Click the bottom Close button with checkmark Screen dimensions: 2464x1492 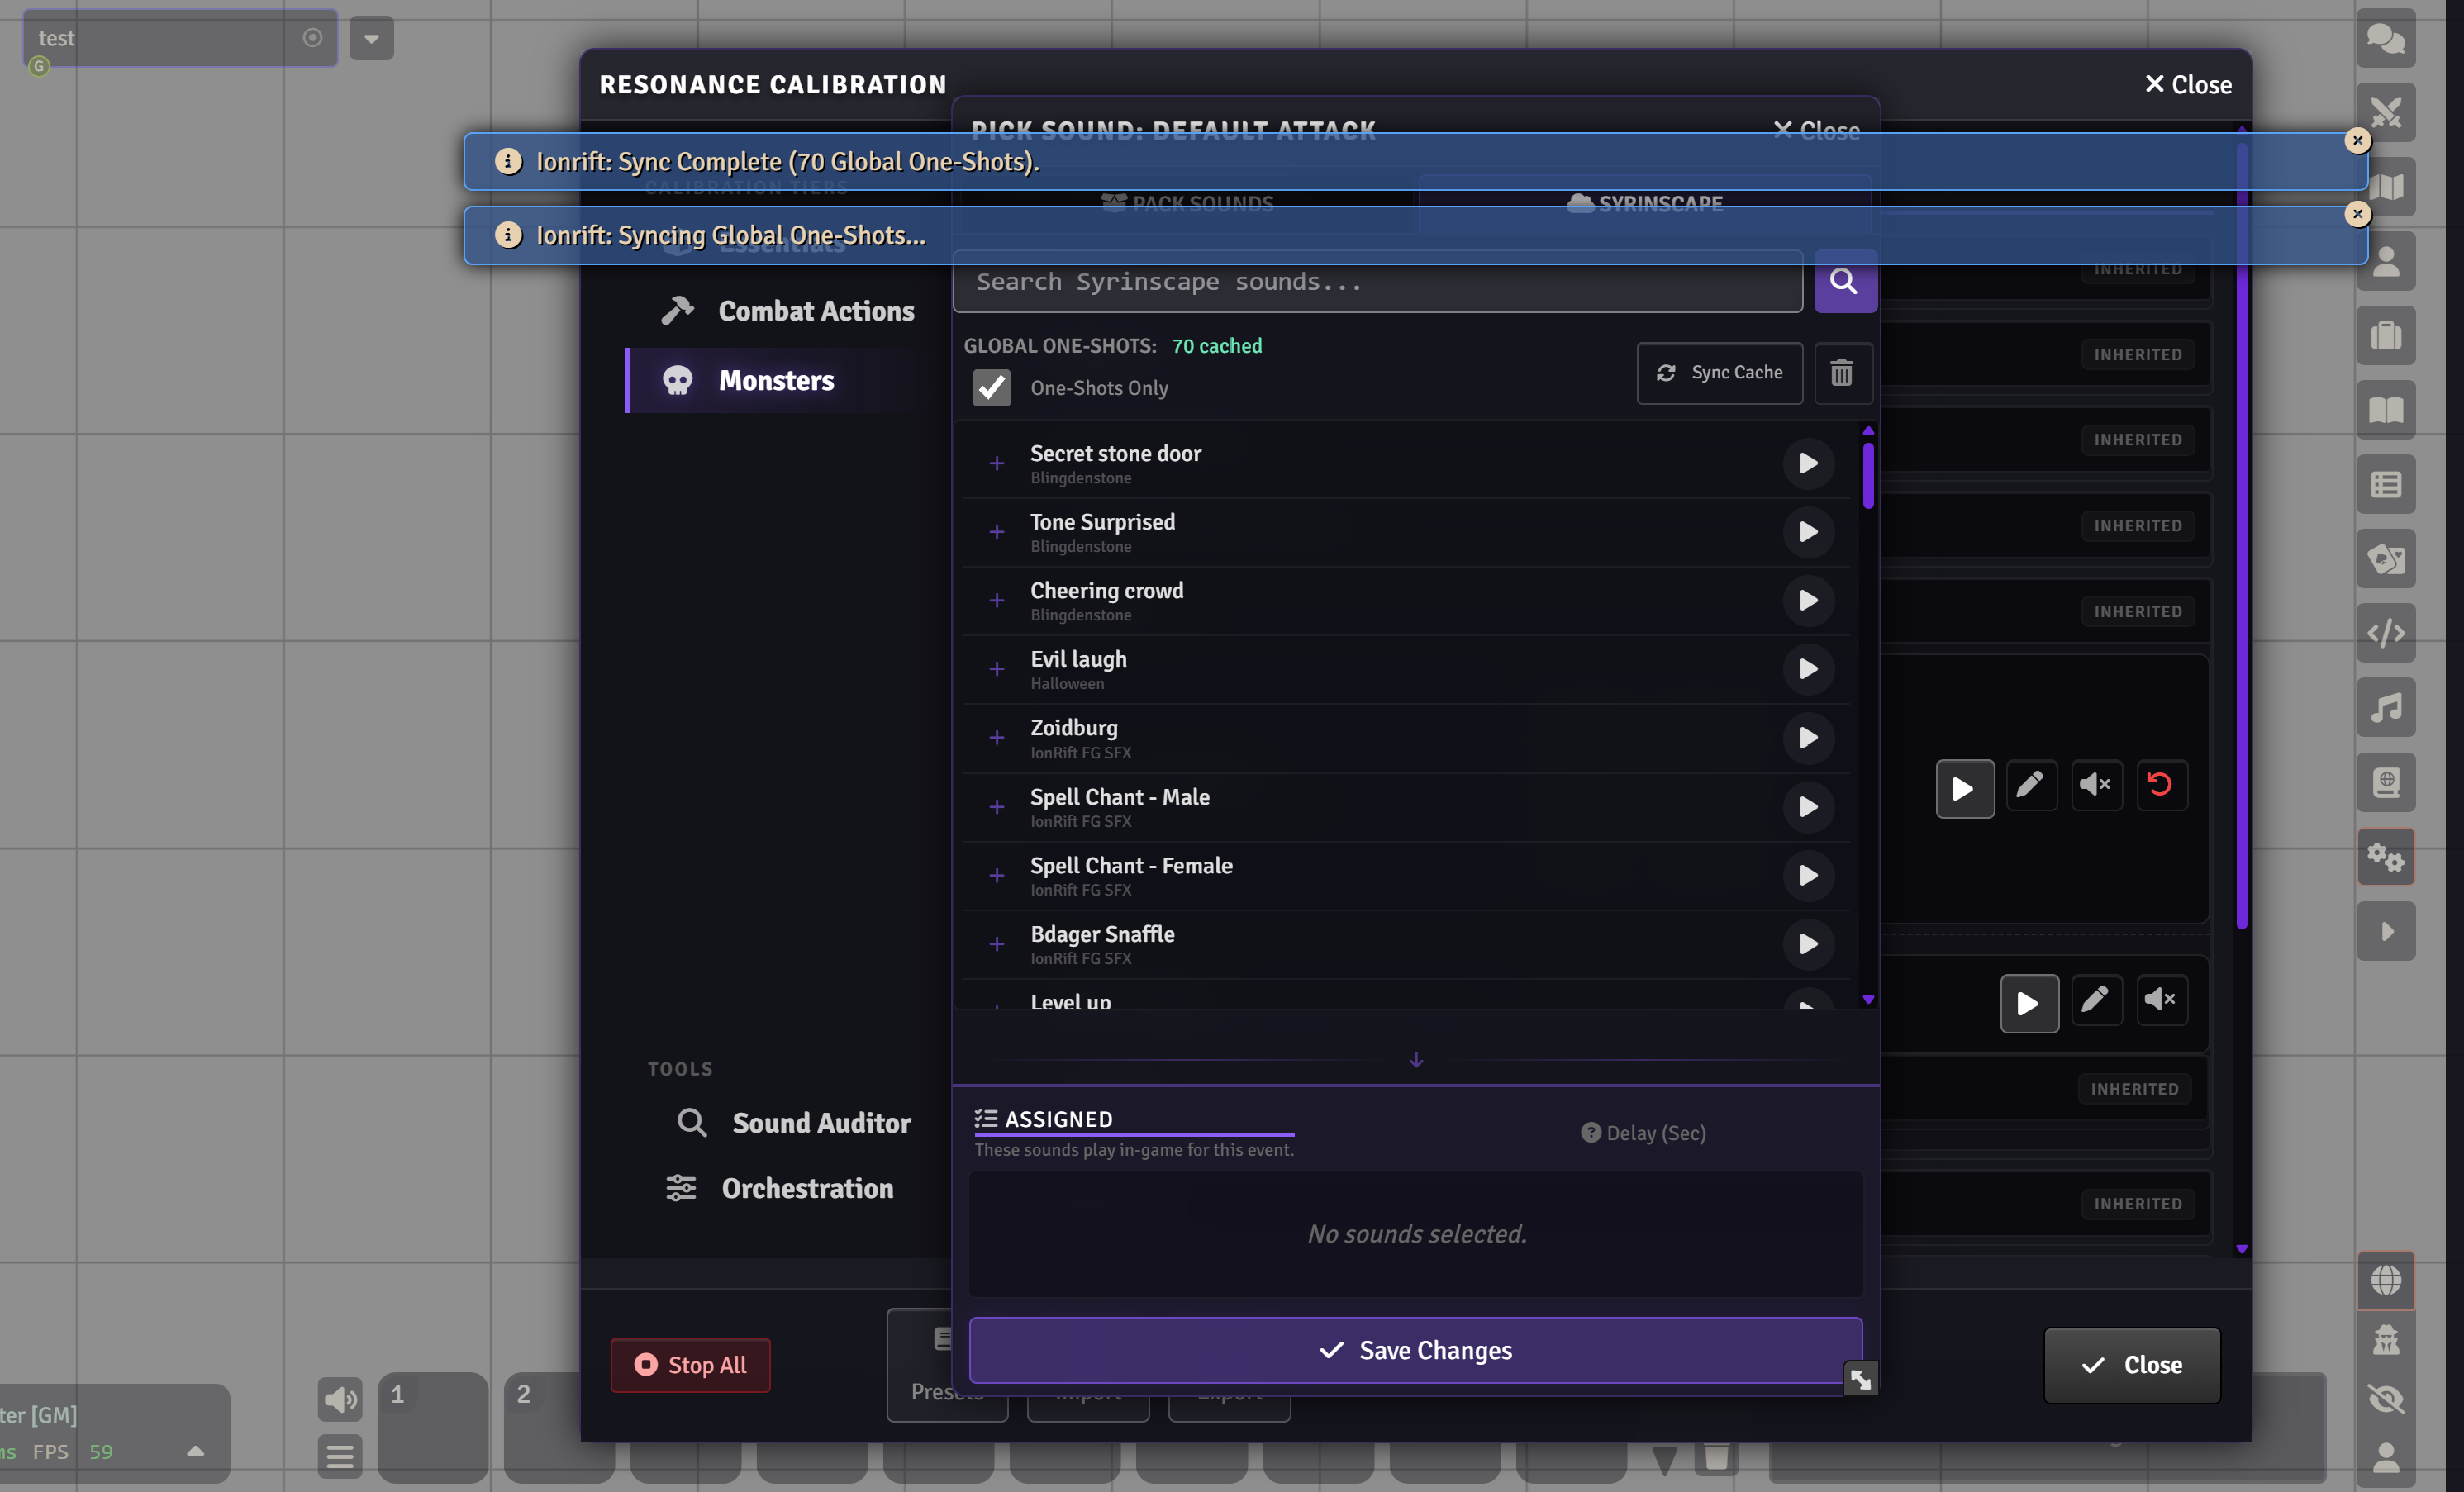(x=2131, y=1365)
